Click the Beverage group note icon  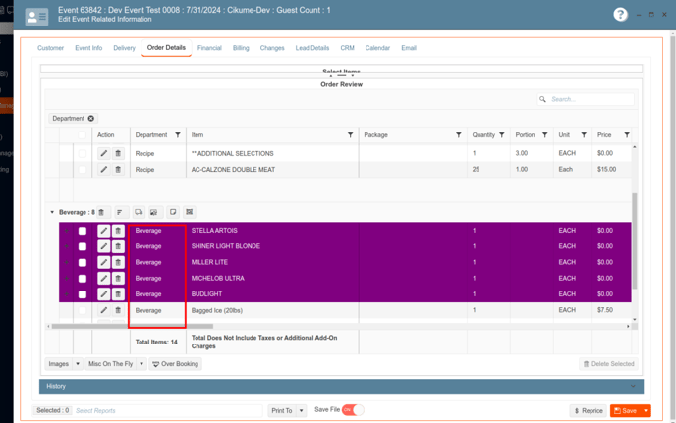(x=173, y=212)
